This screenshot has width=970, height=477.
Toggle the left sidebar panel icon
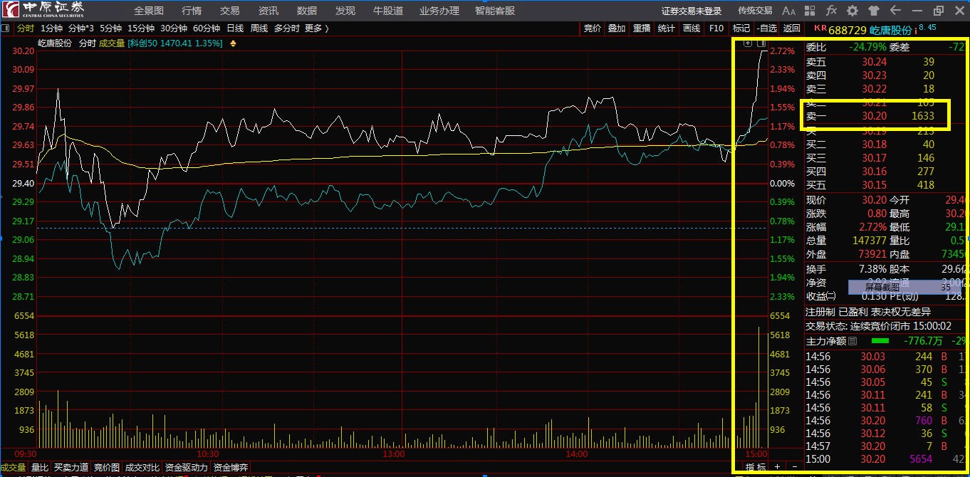[5, 28]
